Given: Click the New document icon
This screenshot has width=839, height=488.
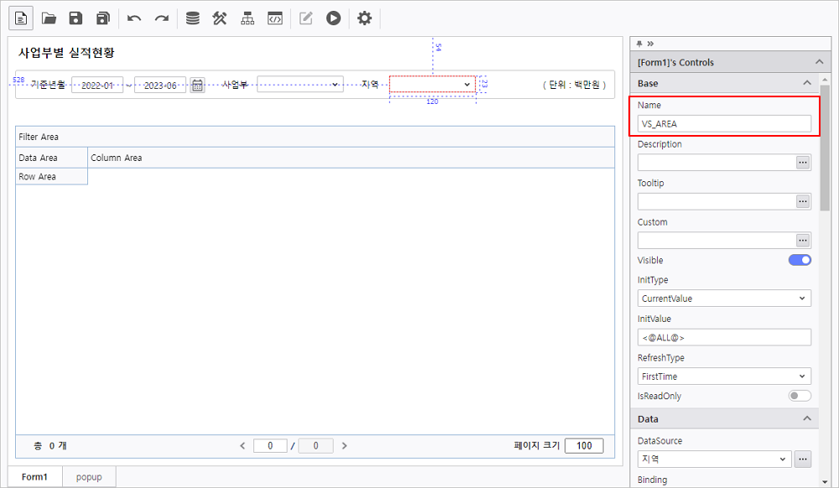Looking at the screenshot, I should (21, 18).
